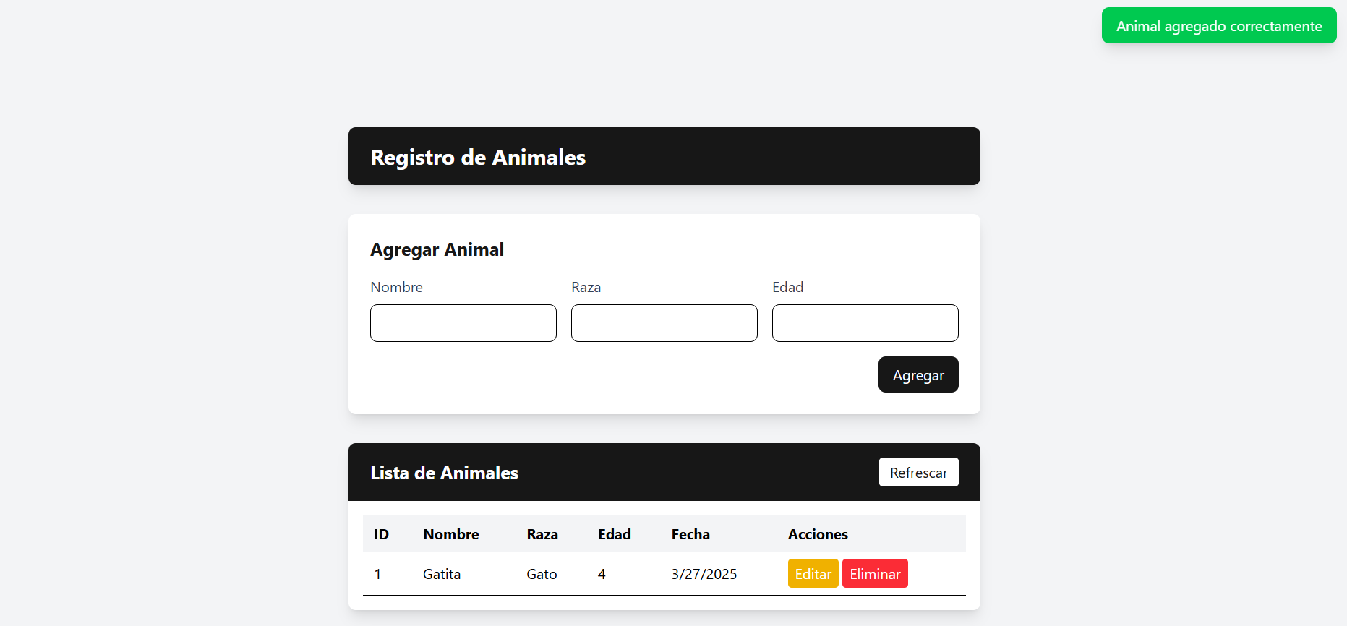Select the 'Gato' breed cell
Viewport: 1347px width, 626px height.
click(x=542, y=574)
